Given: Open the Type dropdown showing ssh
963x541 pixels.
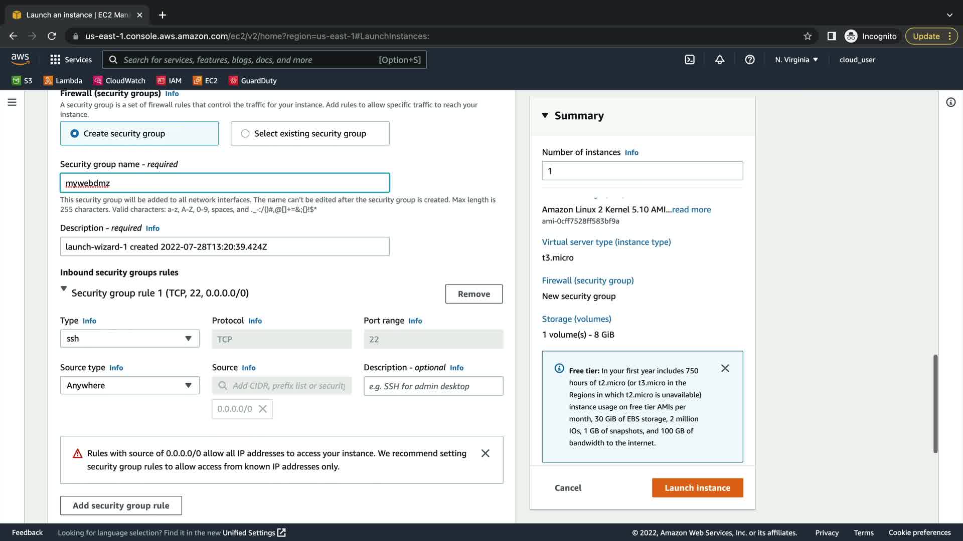Looking at the screenshot, I should coord(129,339).
